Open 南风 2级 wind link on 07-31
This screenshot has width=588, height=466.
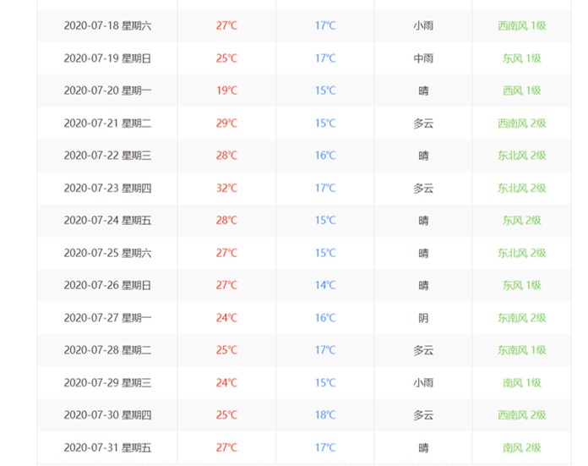click(x=521, y=447)
